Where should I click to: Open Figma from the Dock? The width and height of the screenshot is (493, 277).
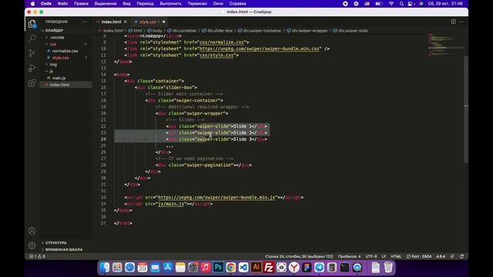pos(307,267)
